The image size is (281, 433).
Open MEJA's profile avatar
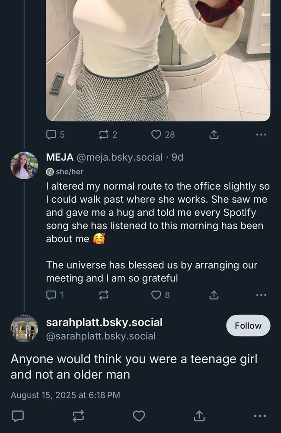point(24,165)
